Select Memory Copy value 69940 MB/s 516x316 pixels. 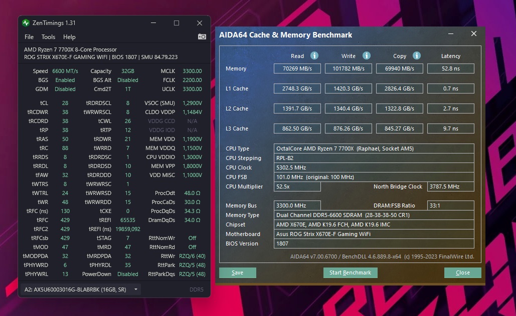[x=400, y=68]
